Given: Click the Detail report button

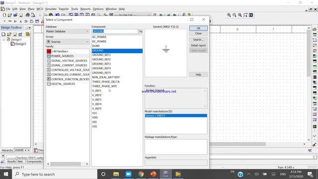Looking at the screenshot, I should click(x=198, y=45).
